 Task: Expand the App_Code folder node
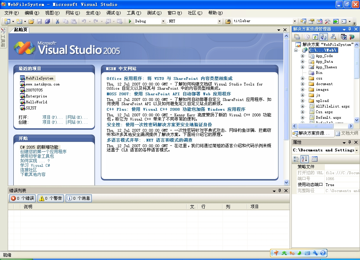pyautogui.click(x=302, y=56)
